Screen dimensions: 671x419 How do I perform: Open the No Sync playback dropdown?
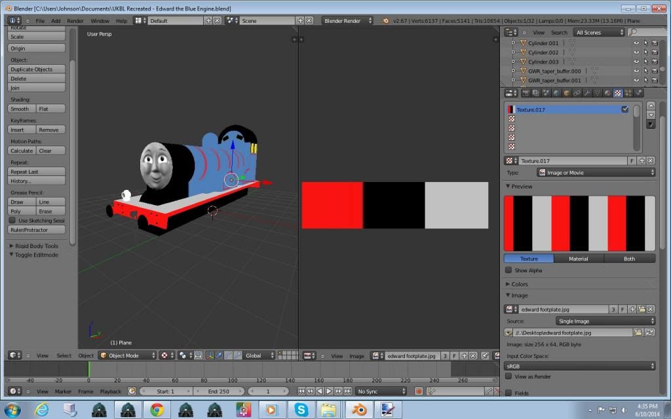(x=381, y=392)
